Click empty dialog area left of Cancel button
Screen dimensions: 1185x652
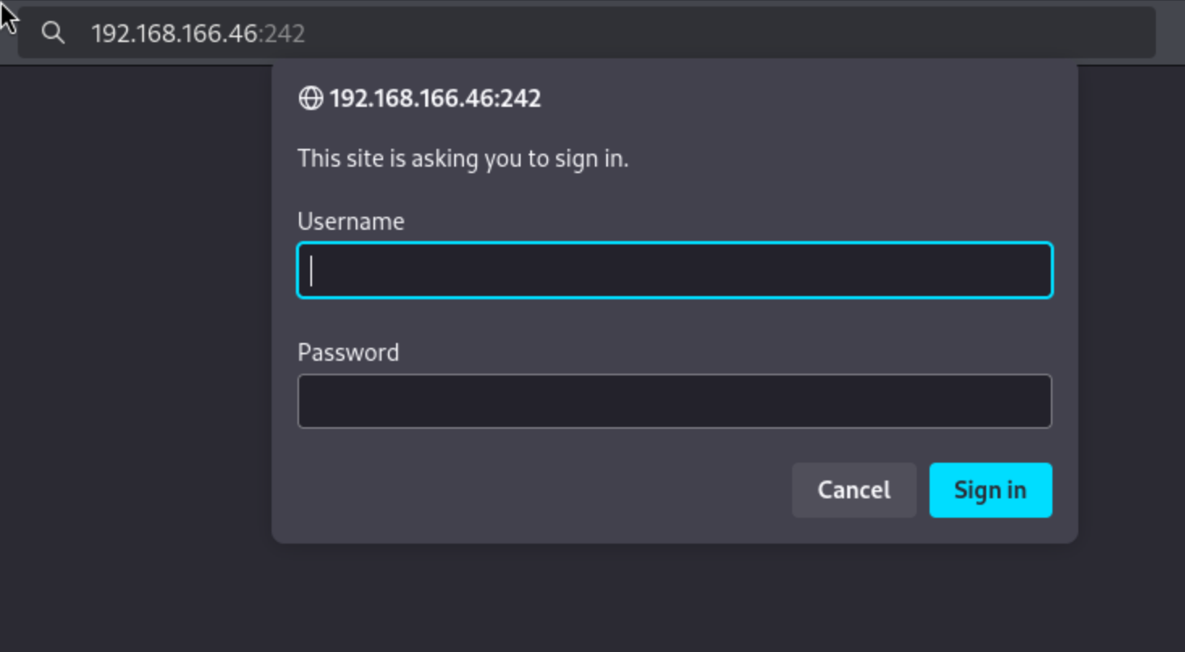[533, 490]
